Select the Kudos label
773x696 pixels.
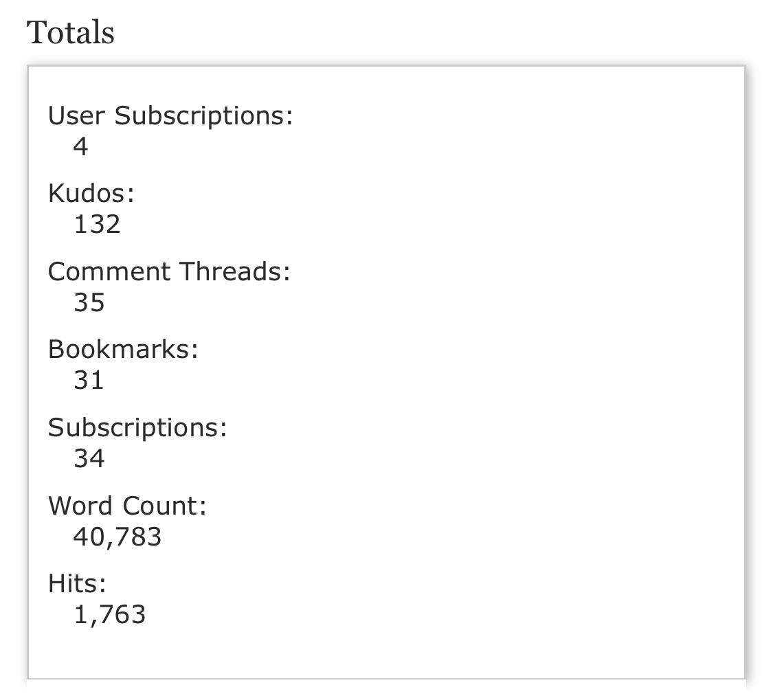91,194
